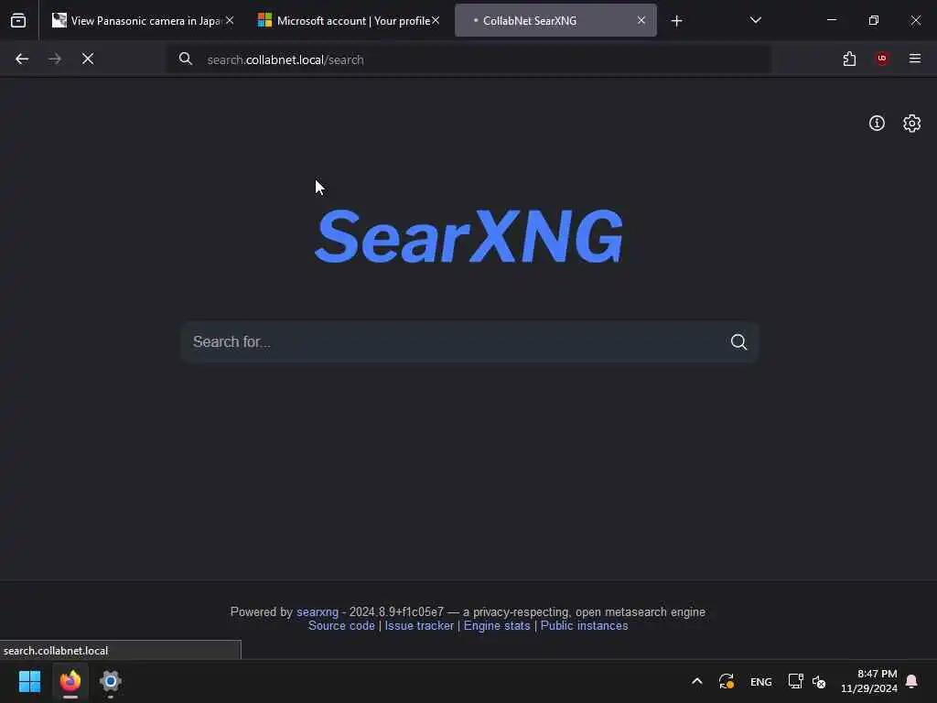
Task: Open the searxng project link
Action: [x=318, y=612]
